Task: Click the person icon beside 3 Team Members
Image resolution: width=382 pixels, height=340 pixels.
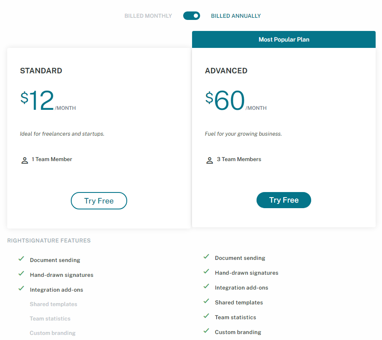Action: (x=209, y=160)
